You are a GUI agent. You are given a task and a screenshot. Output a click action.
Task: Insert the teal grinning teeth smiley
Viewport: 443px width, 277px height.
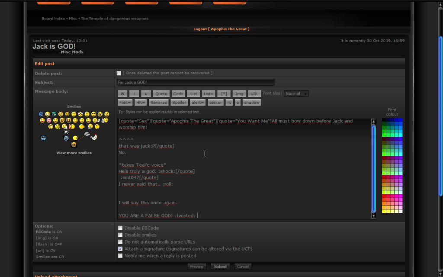[54, 114]
